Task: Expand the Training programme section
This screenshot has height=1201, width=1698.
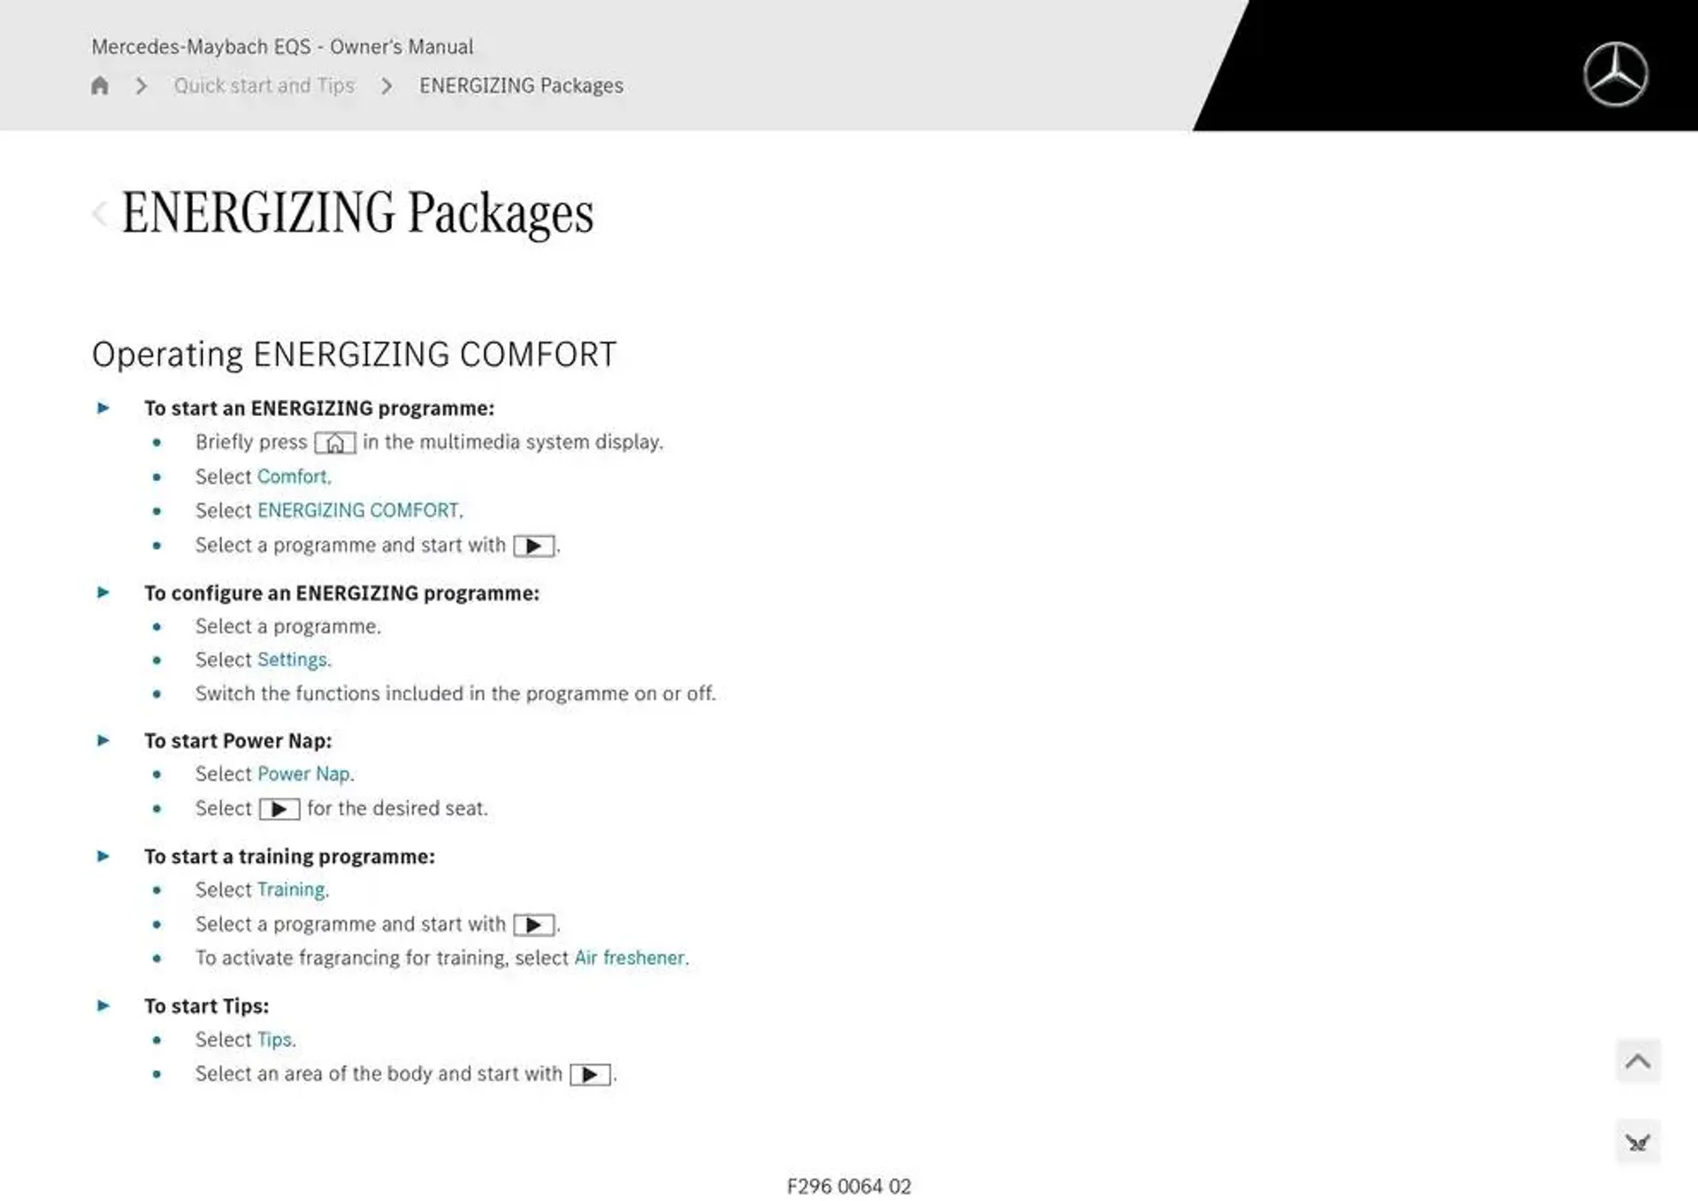Action: coord(105,855)
